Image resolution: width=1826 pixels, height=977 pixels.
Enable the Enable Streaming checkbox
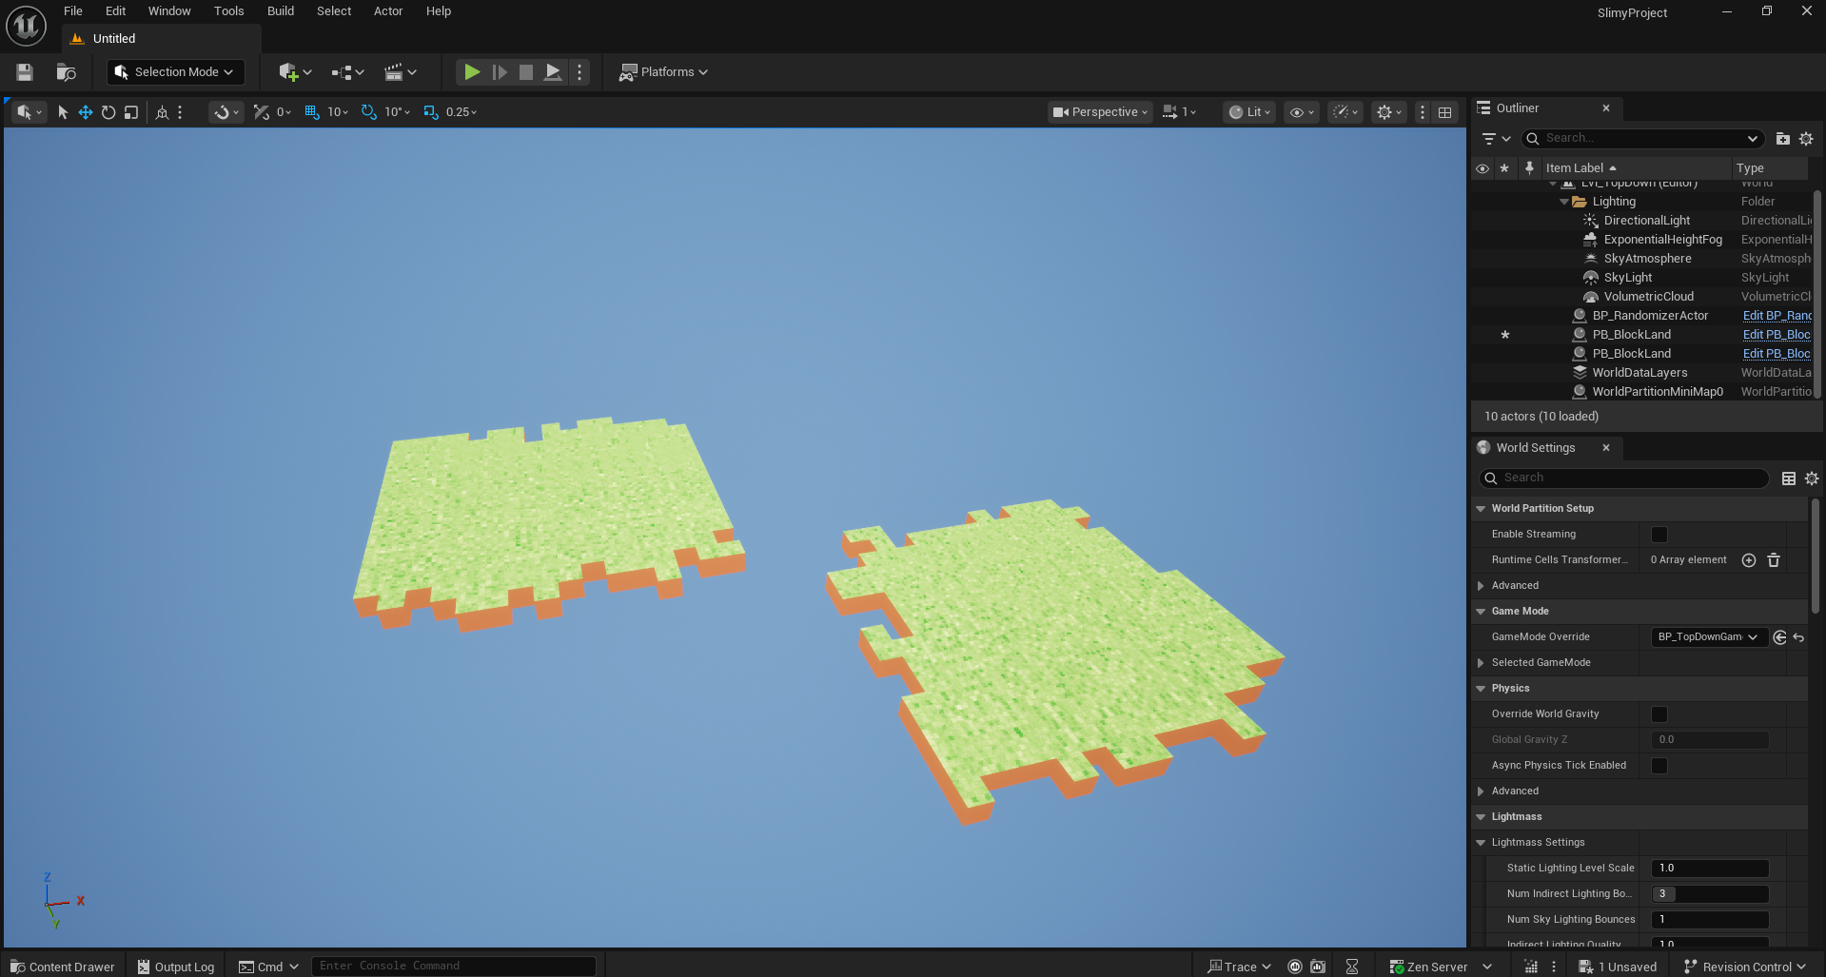1659,535
